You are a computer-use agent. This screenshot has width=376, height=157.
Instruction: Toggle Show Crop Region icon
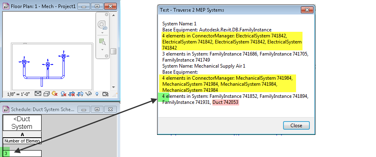pyautogui.click(x=80, y=94)
